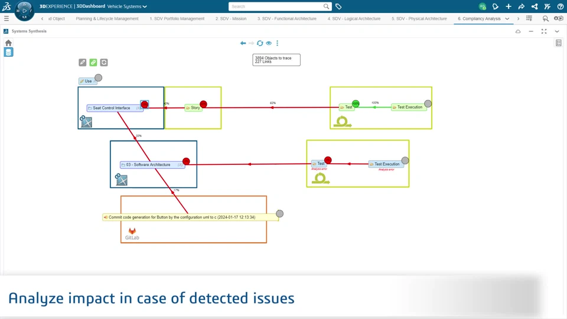Navigate forward with grey right arrow
Image resolution: width=567 pixels, height=319 pixels.
click(252, 43)
